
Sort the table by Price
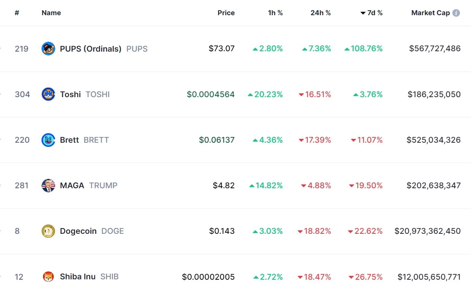pos(226,13)
